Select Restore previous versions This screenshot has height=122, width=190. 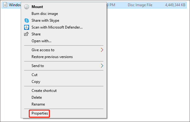52,57
